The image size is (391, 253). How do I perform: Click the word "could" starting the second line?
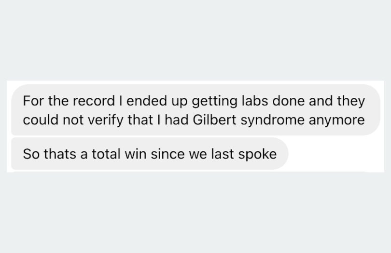pos(38,120)
